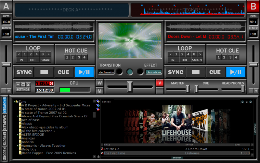Switch to the SAMPLER tab
Viewport: 260px width, 163px height.
5,123
